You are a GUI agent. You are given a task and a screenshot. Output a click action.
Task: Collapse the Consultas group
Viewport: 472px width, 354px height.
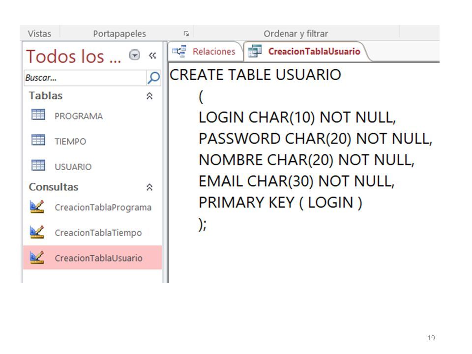pos(149,187)
